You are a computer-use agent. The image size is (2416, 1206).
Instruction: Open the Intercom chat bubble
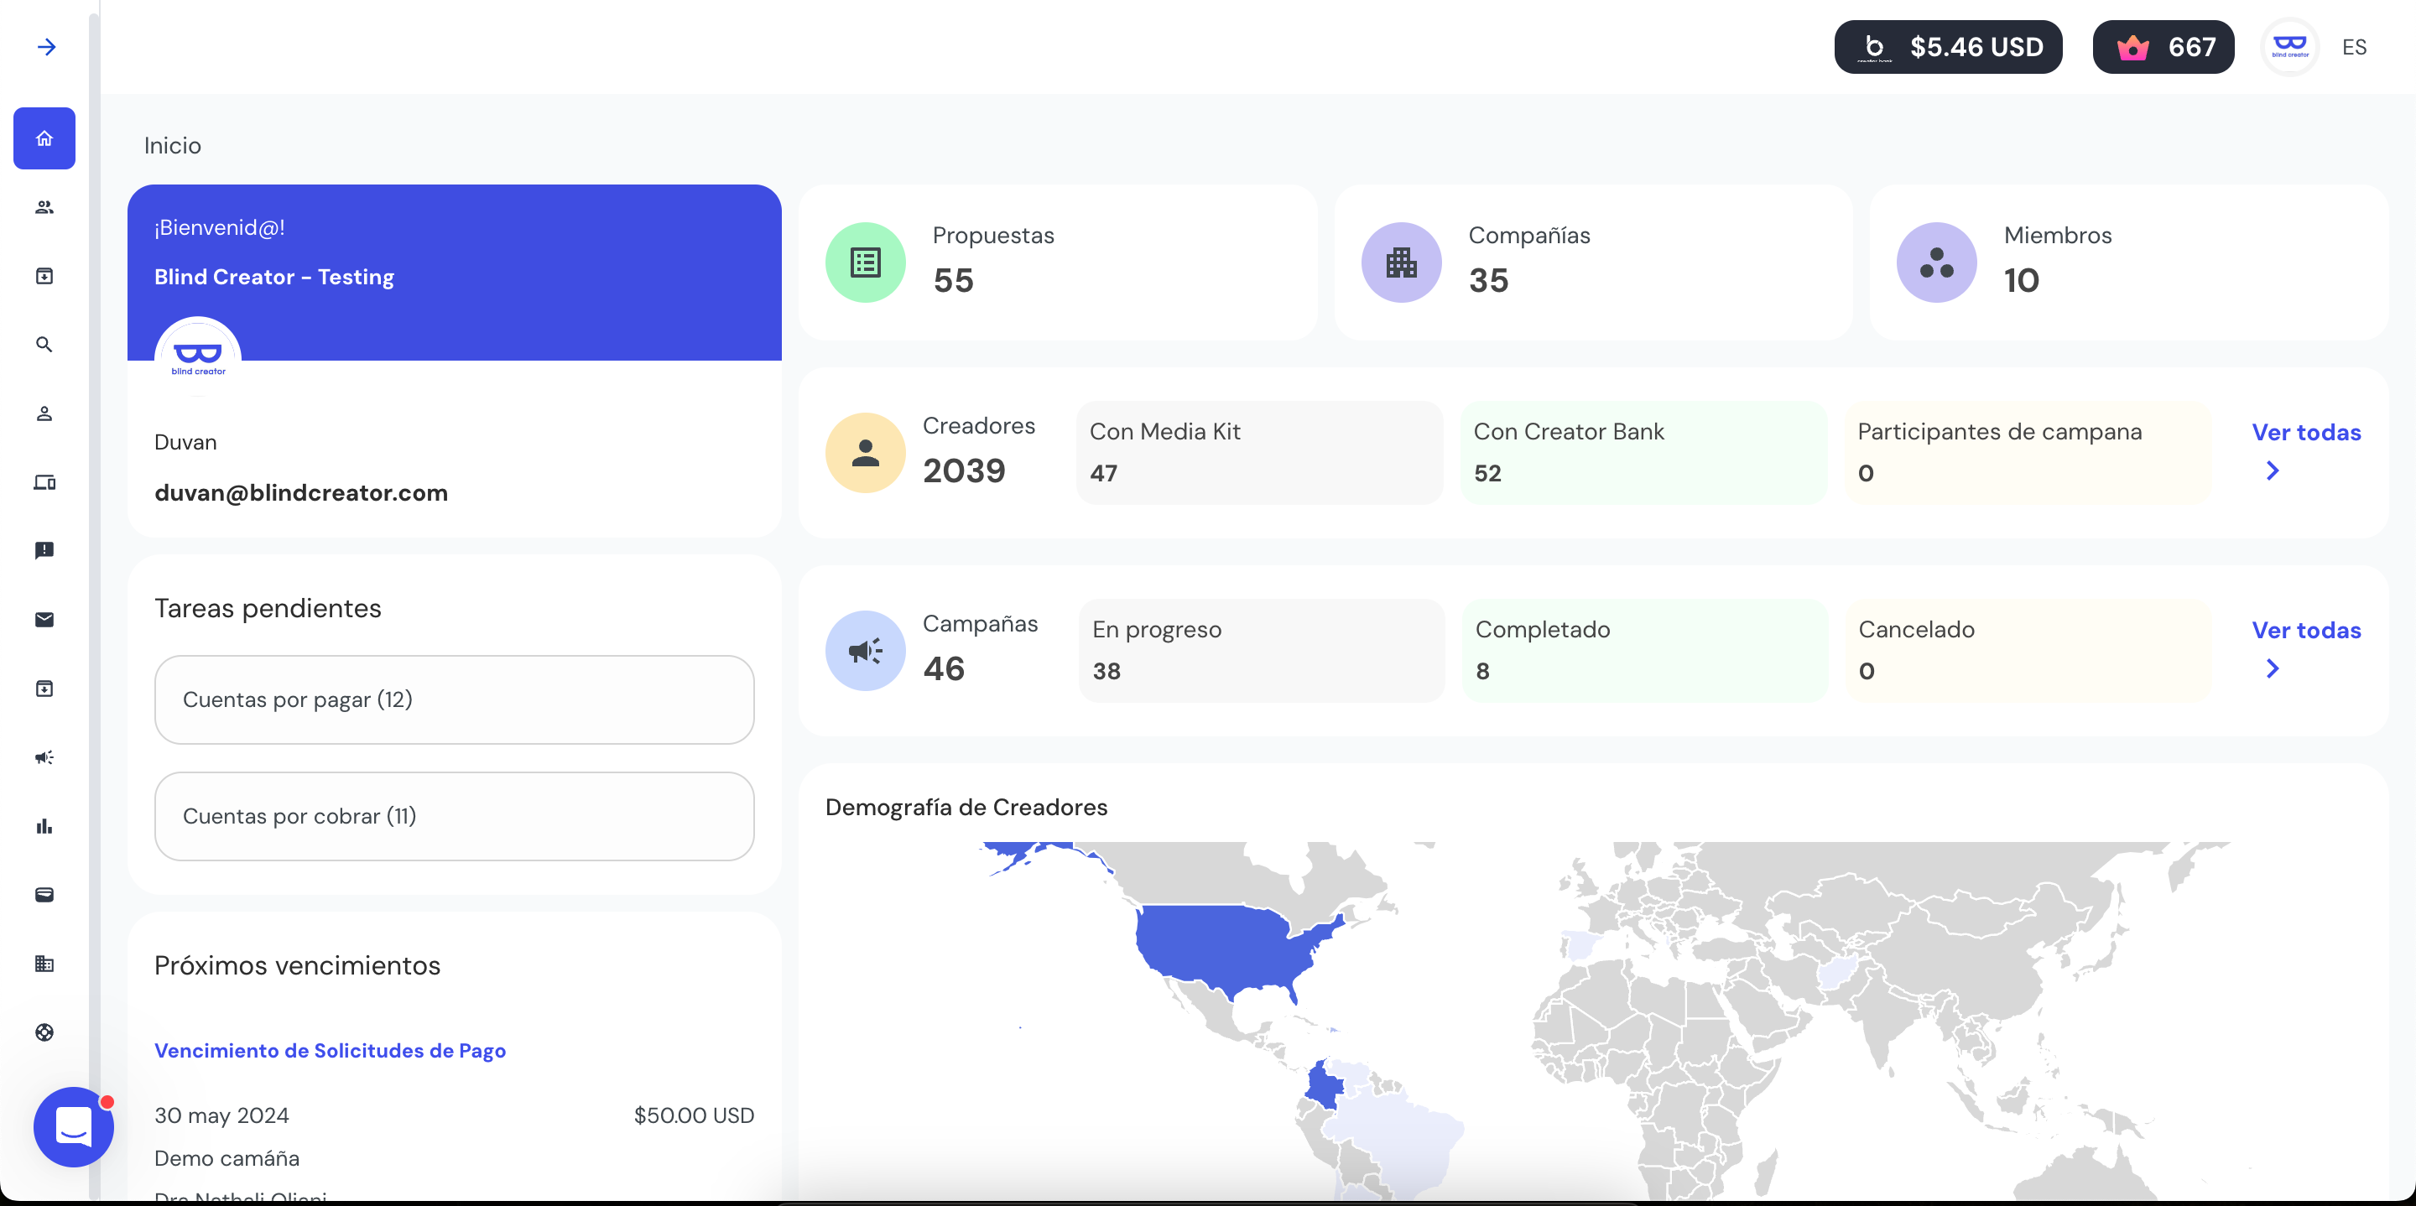[x=73, y=1127]
